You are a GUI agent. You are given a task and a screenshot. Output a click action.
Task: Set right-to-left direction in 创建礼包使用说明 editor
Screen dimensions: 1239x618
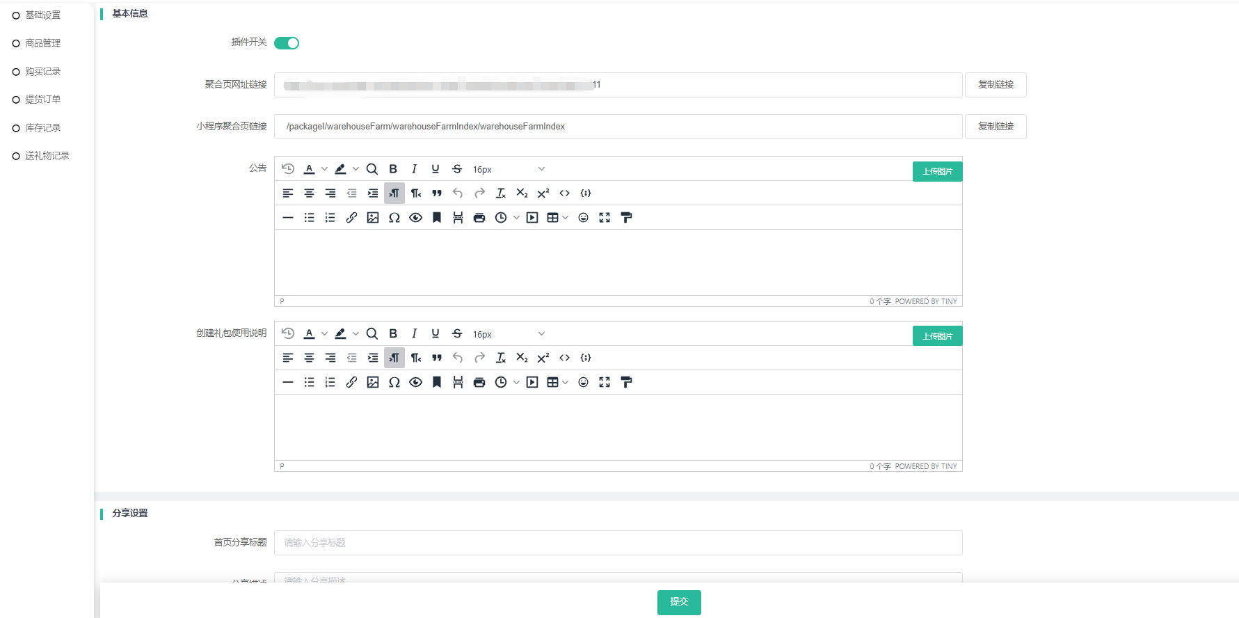tap(416, 358)
